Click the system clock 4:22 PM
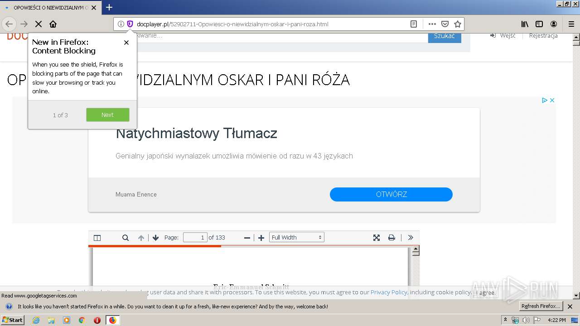This screenshot has width=580, height=326. 556,320
